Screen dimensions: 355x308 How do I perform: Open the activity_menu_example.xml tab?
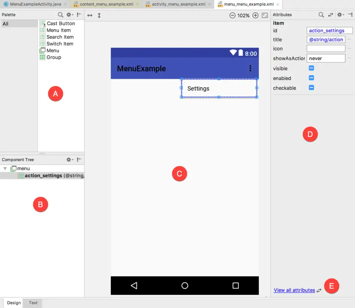[x=178, y=4]
